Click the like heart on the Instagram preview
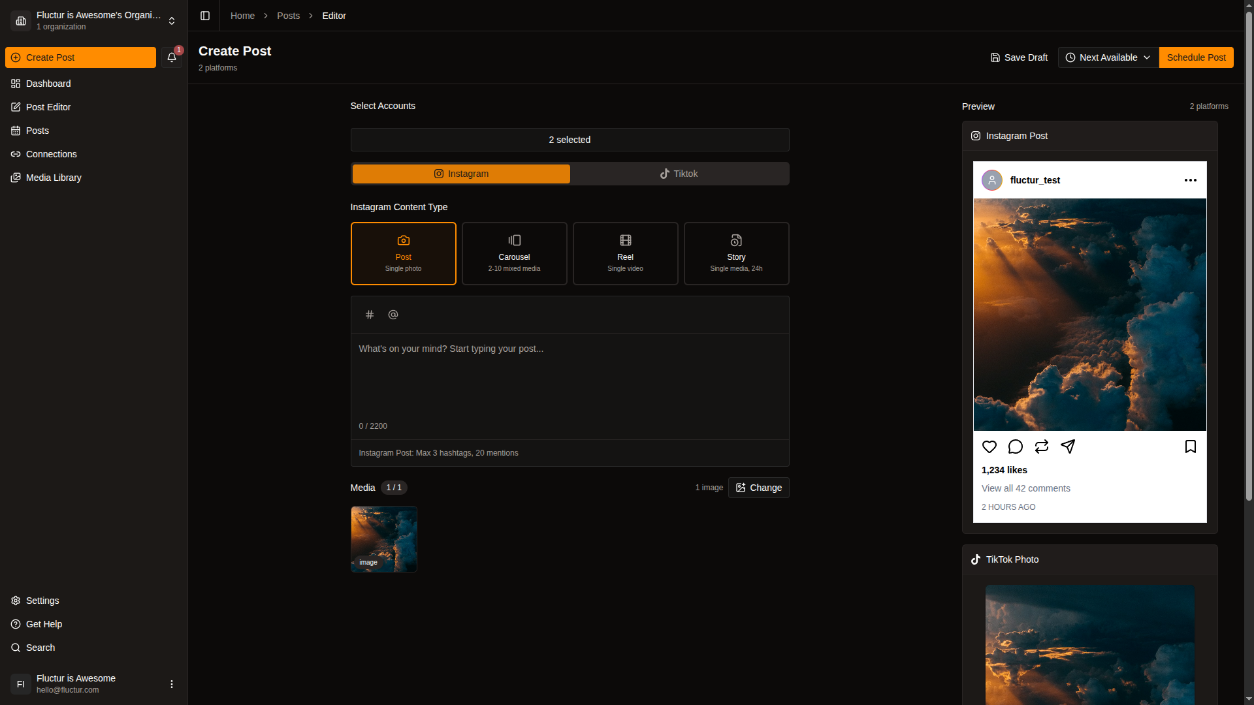Viewport: 1254px width, 705px height. coord(989,446)
